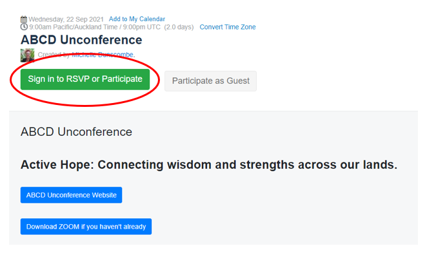Viewport: 427px width, 255px height.
Task: Click the Wednesday, 22 Sep 2021 date text
Action: pyautogui.click(x=66, y=19)
